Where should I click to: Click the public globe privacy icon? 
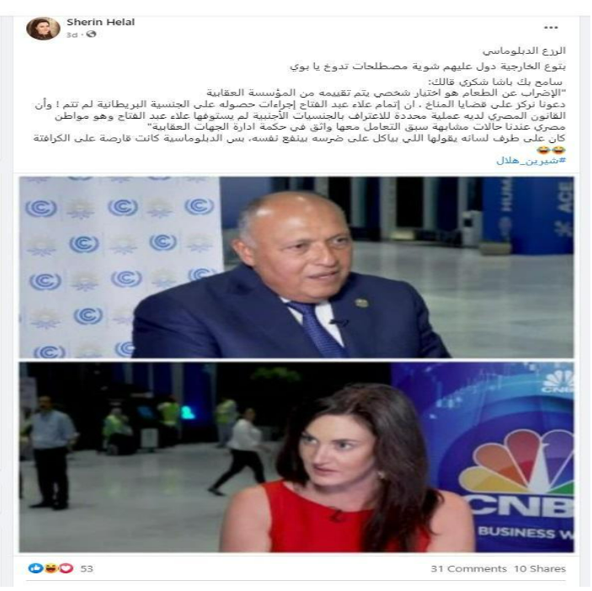(x=91, y=35)
